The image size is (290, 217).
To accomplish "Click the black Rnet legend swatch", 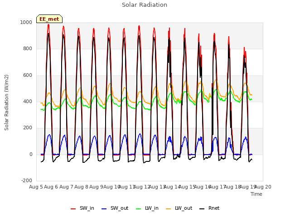I will pos(202,209).
